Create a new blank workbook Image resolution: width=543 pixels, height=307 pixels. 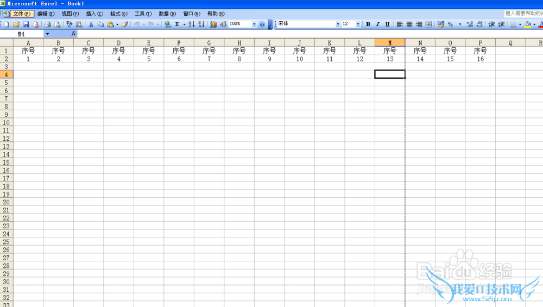(x=6, y=24)
